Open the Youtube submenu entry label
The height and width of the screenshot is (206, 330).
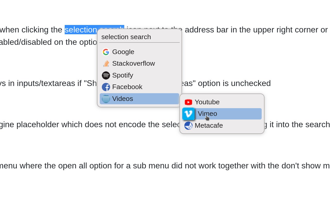coord(207,102)
